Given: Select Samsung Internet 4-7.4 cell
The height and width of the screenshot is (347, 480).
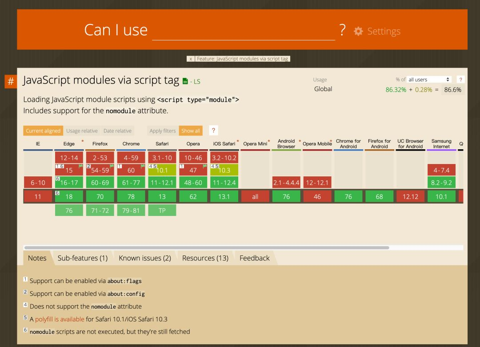Looking at the screenshot, I should 441,170.
